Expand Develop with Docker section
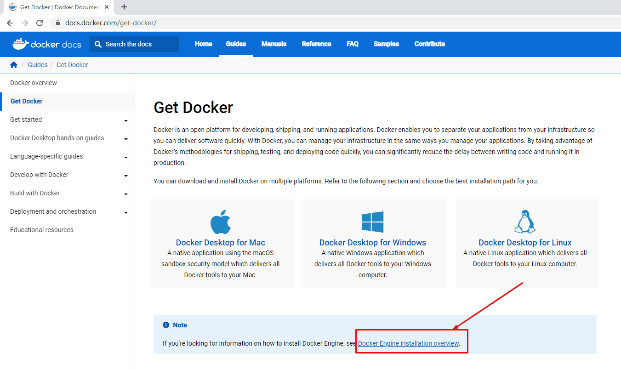 click(126, 176)
